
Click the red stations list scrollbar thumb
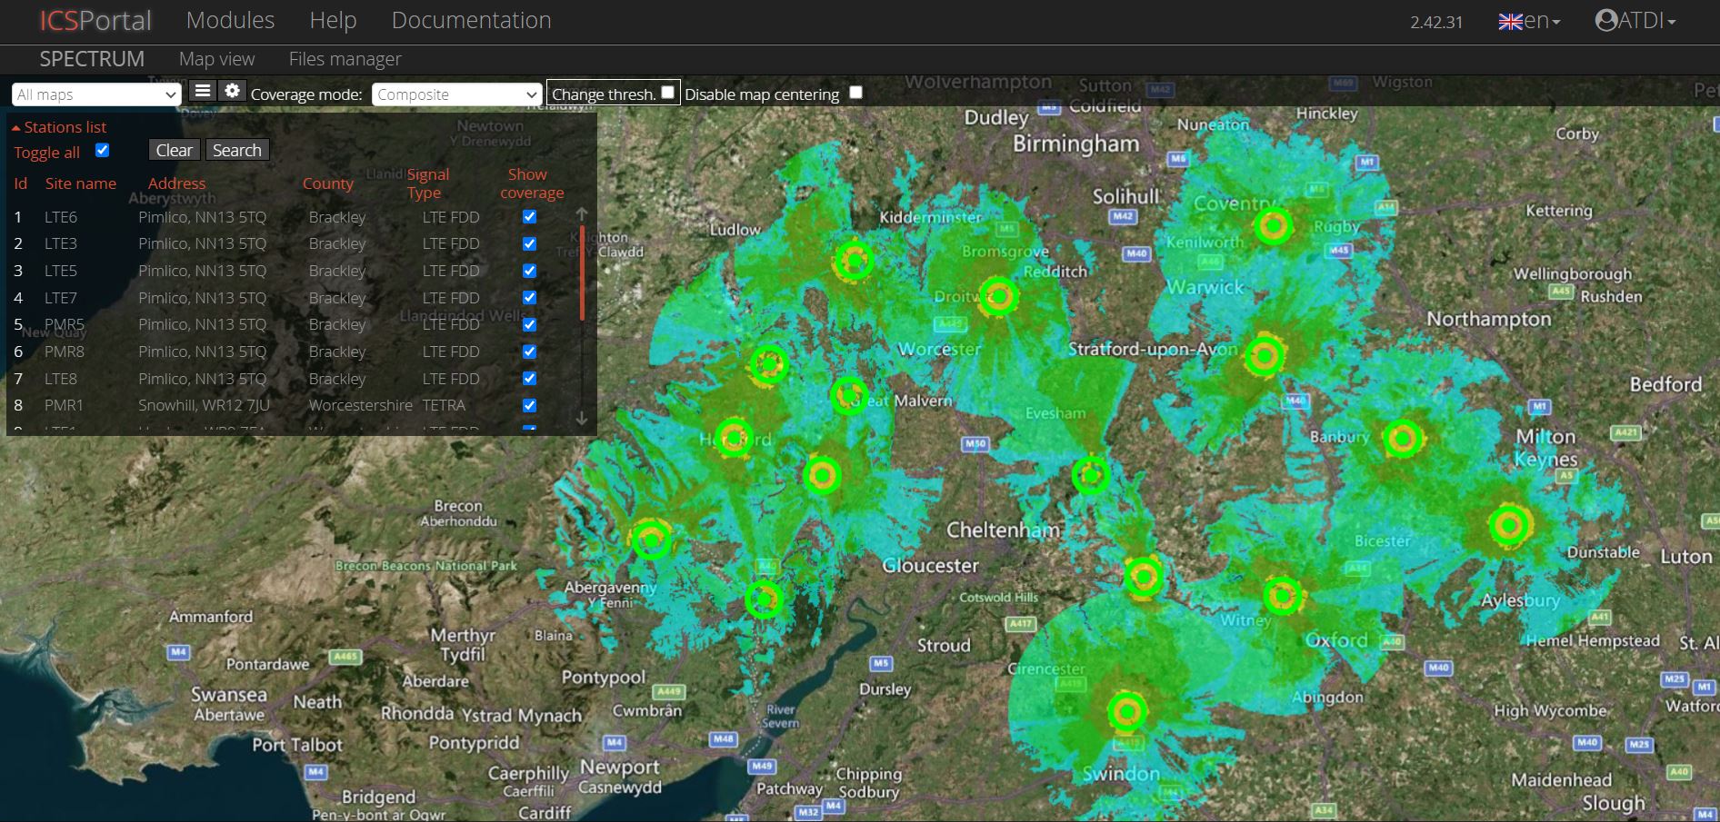pos(582,272)
